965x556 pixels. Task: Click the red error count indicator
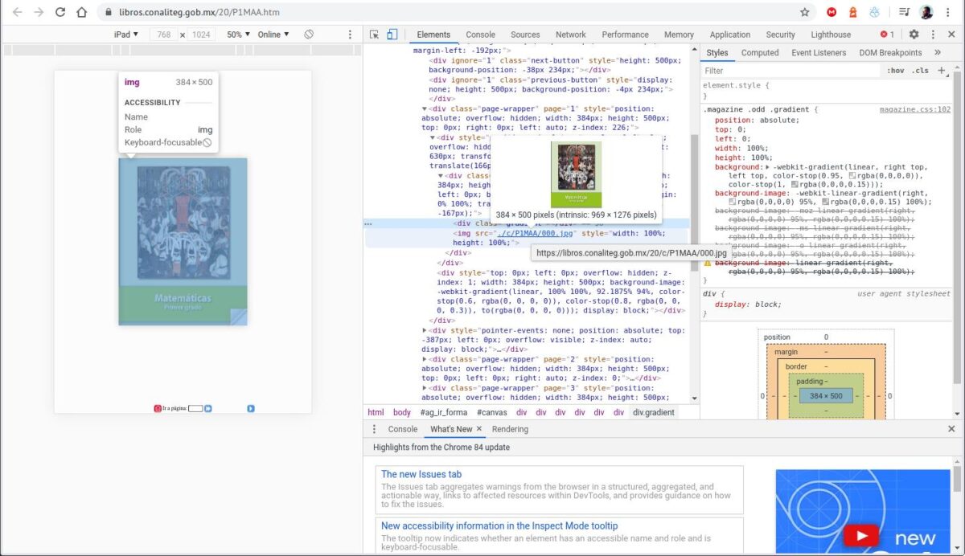pos(887,35)
